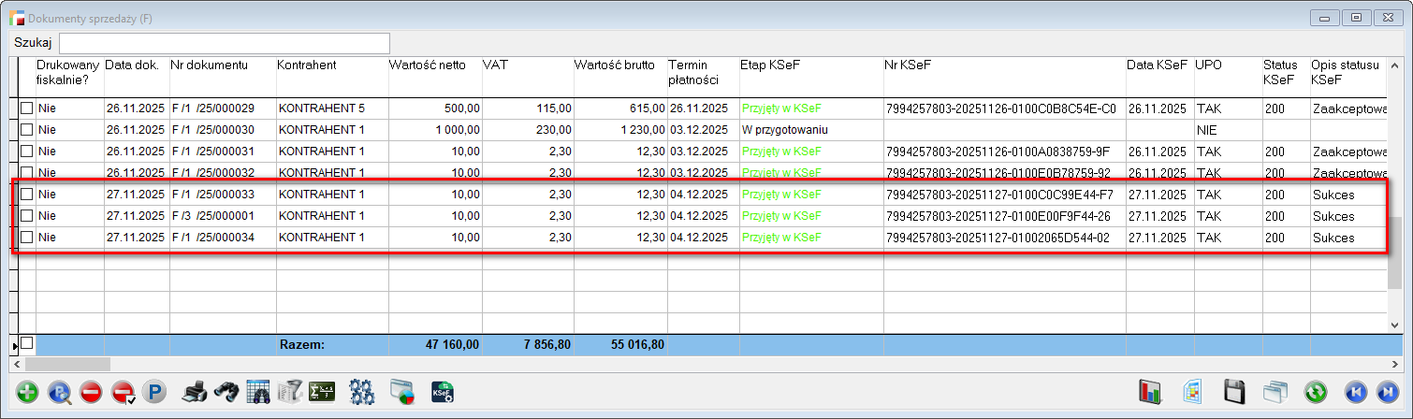This screenshot has width=1413, height=419.
Task: Click the red minus delete icon
Action: point(91,392)
